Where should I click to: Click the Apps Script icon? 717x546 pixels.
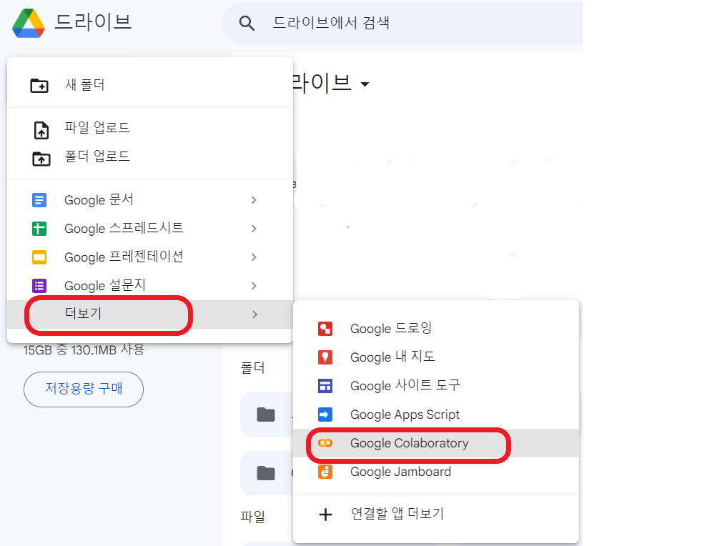pos(325,415)
